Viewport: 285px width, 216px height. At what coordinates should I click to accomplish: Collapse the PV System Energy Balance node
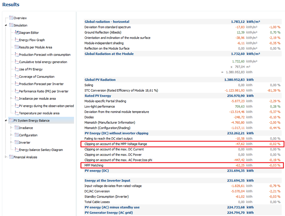point(6,120)
